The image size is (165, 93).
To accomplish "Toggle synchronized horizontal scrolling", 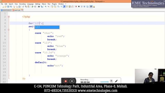I will (x=55, y=7).
